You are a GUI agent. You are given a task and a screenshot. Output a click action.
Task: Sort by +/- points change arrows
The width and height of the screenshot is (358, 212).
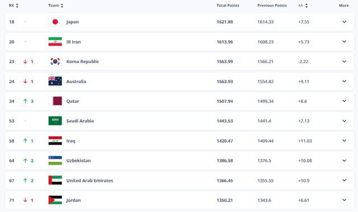(x=307, y=6)
